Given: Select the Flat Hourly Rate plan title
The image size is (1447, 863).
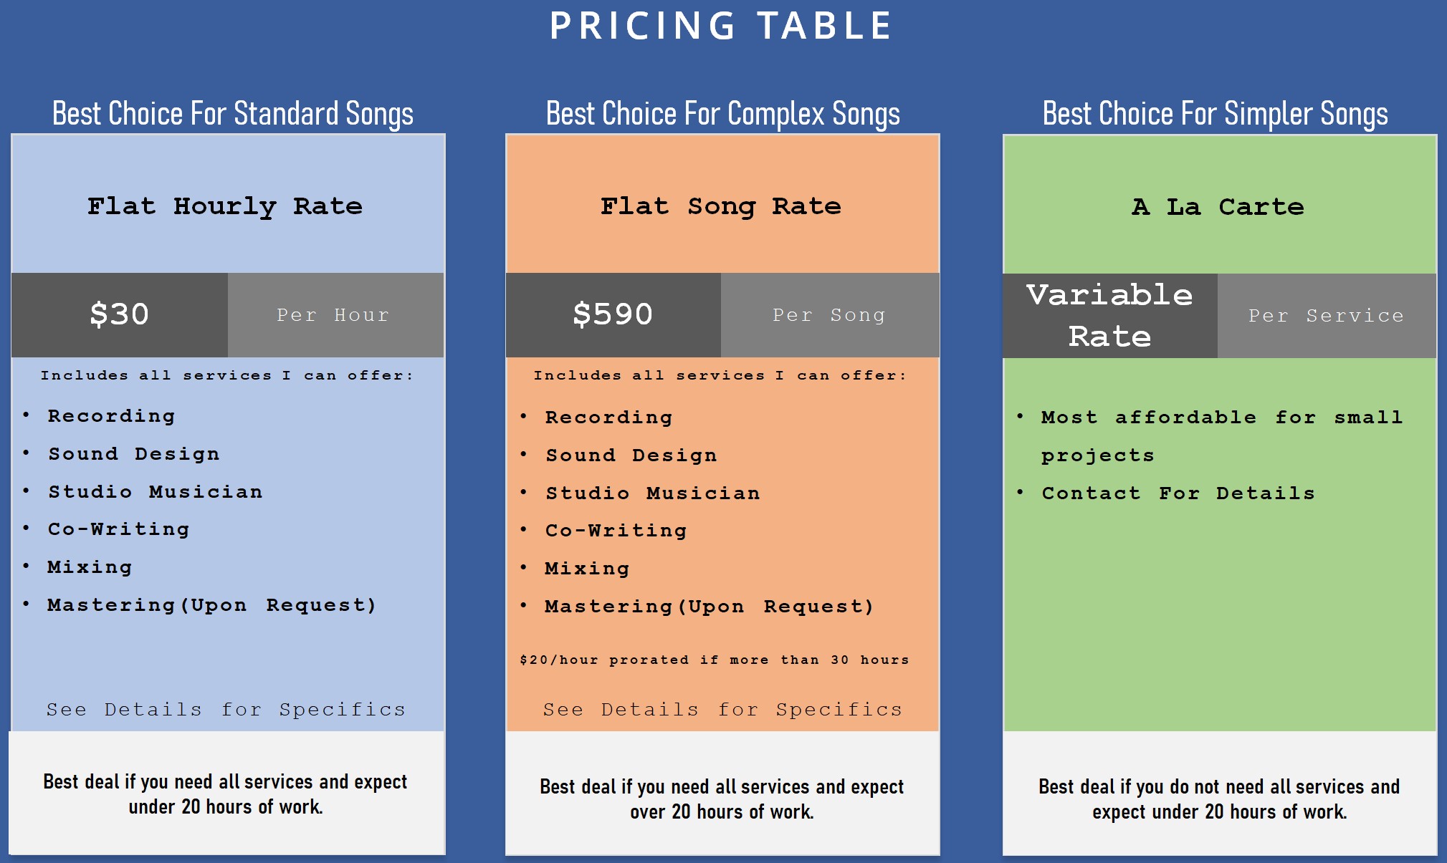Looking at the screenshot, I should click(x=225, y=206).
